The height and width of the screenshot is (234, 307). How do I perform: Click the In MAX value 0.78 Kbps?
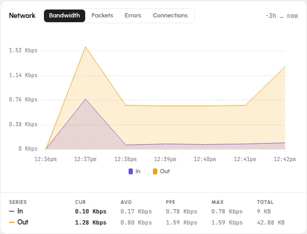coord(227,211)
